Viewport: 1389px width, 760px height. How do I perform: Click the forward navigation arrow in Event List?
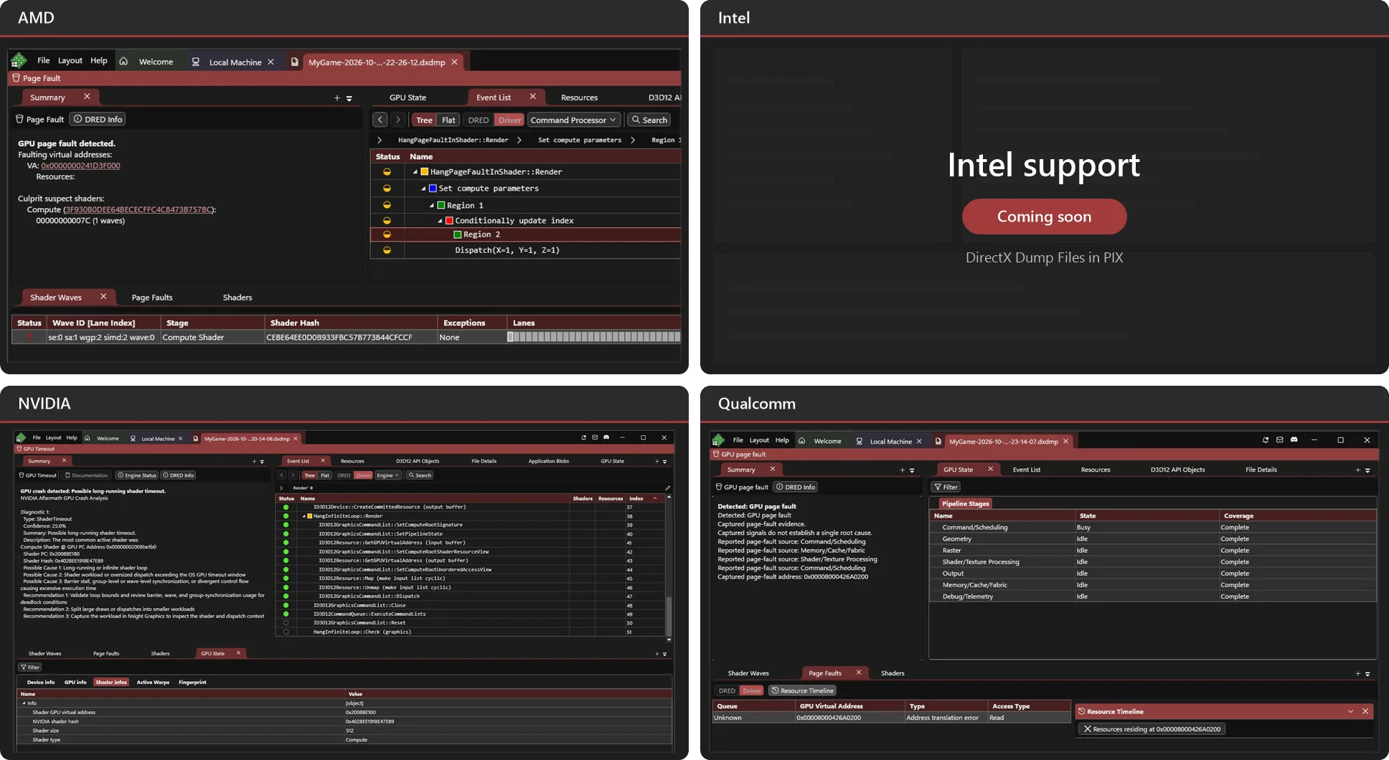tap(398, 120)
